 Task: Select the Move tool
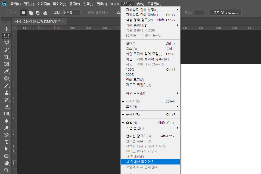pos(7,29)
